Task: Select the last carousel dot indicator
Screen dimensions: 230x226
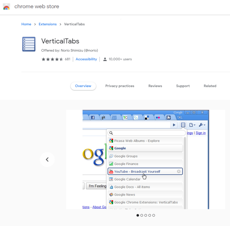Action: [154, 215]
